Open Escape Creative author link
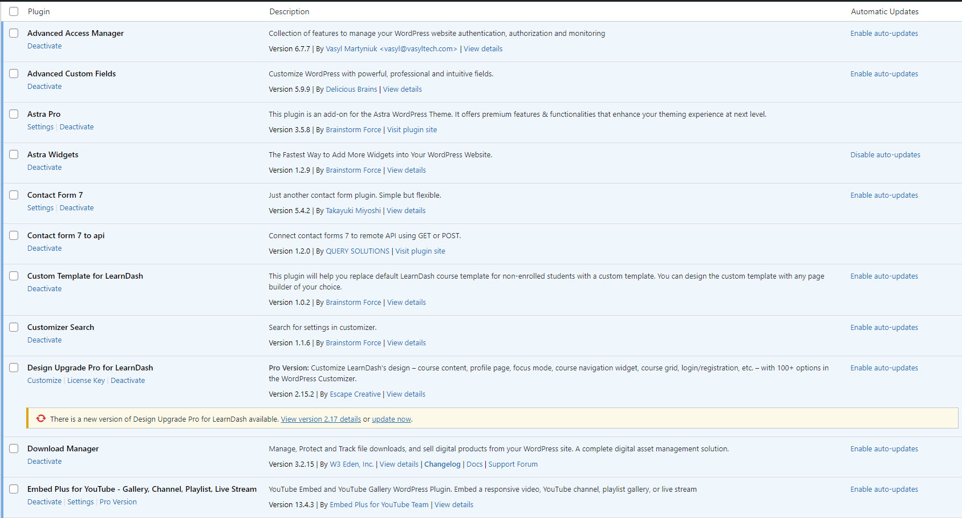Image resolution: width=962 pixels, height=518 pixels. (355, 394)
